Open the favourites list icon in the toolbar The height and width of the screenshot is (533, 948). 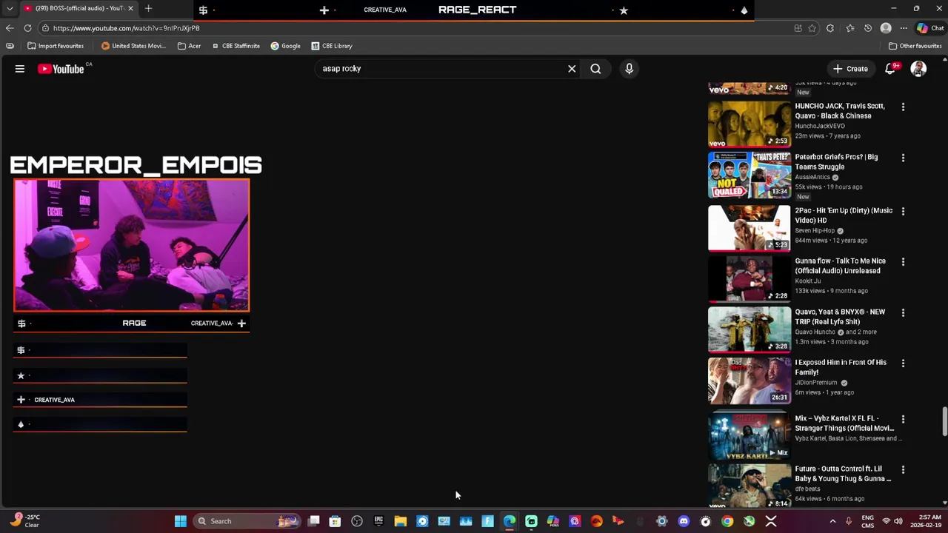pos(849,28)
